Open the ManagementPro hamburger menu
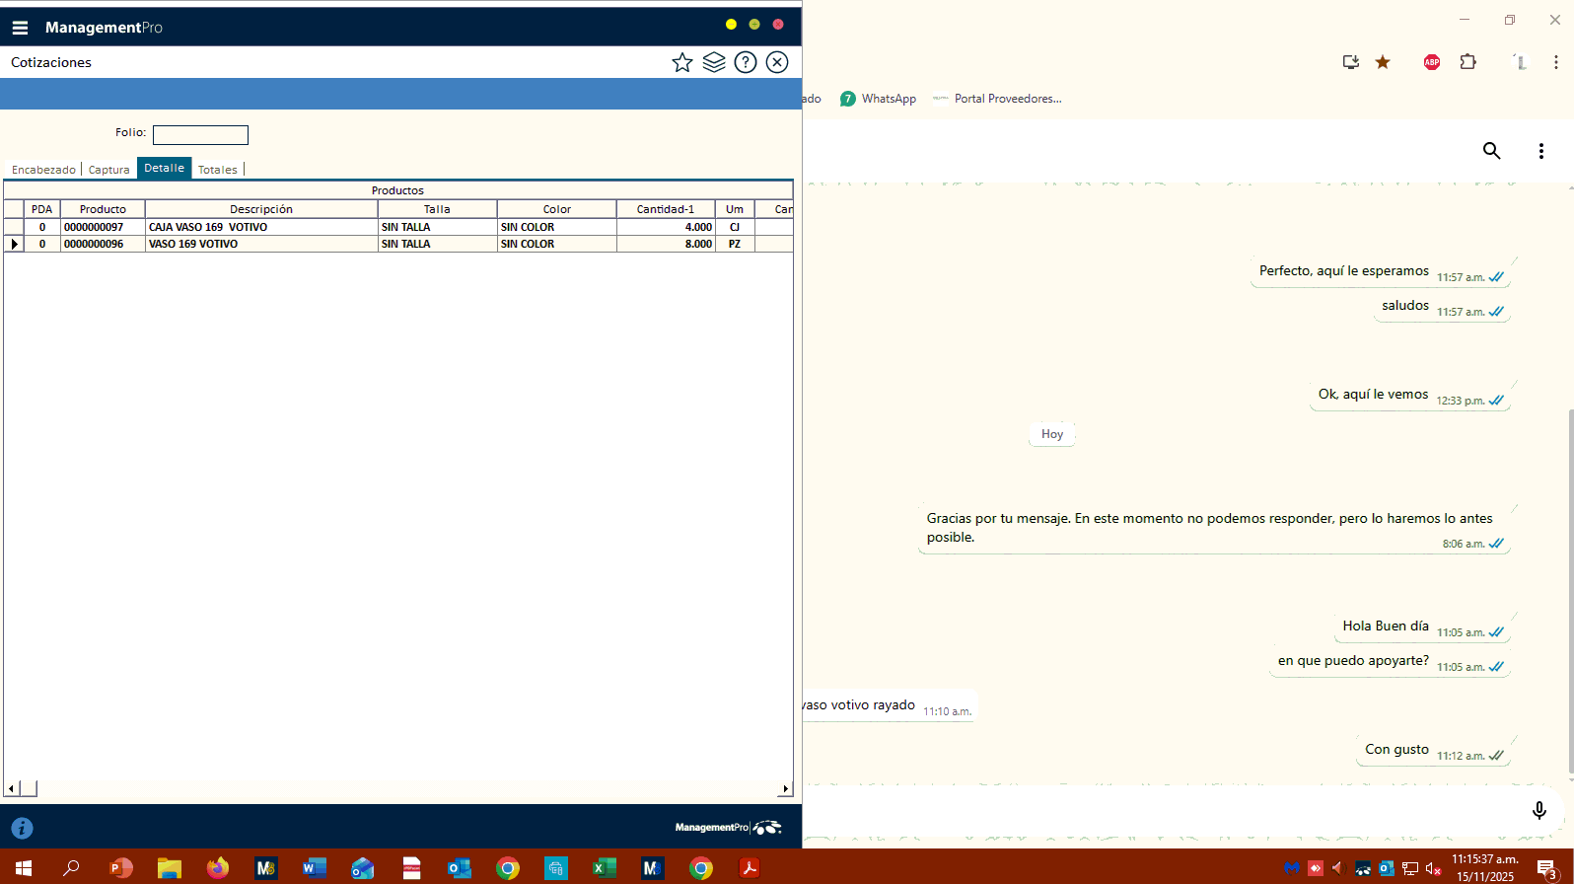 click(x=20, y=28)
